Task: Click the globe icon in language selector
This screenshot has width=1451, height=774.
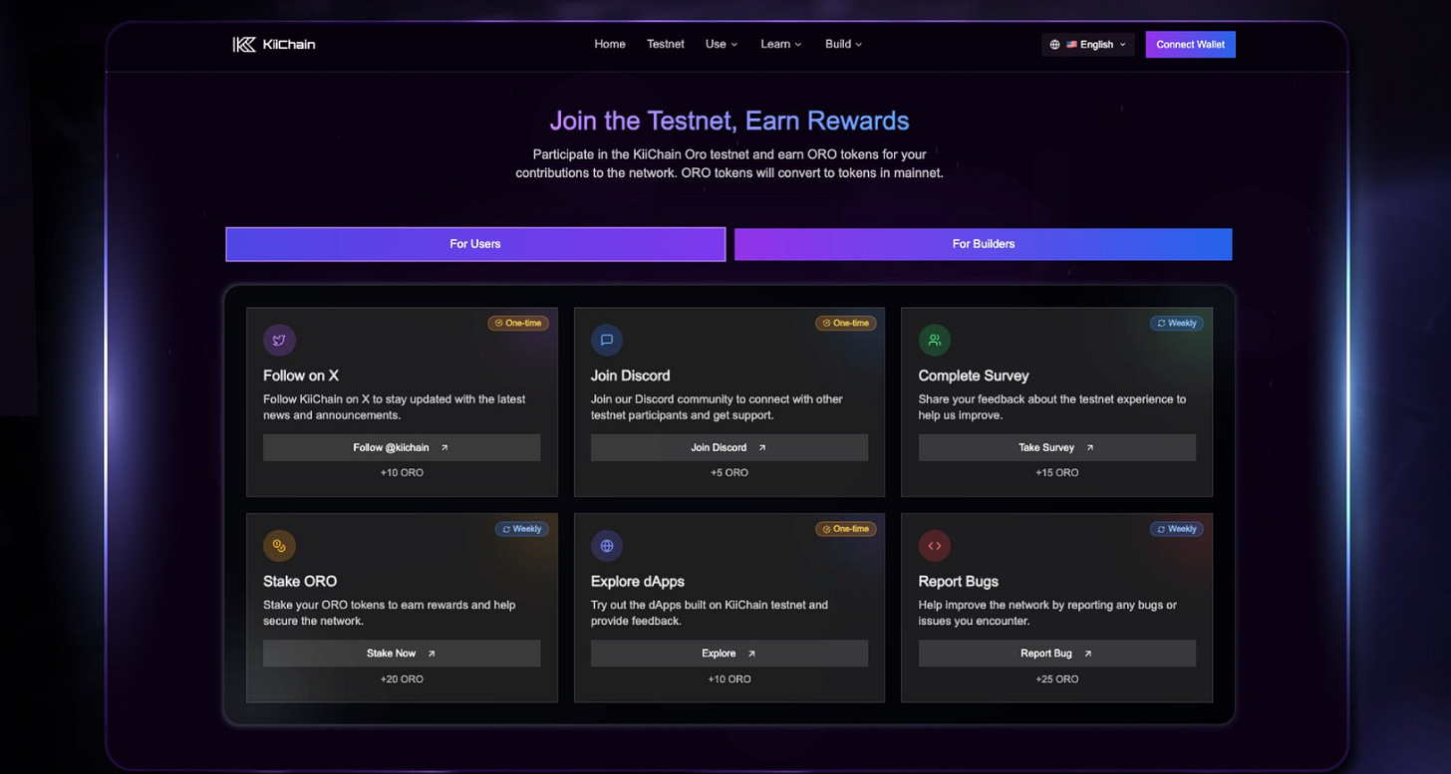Action: [1055, 45]
